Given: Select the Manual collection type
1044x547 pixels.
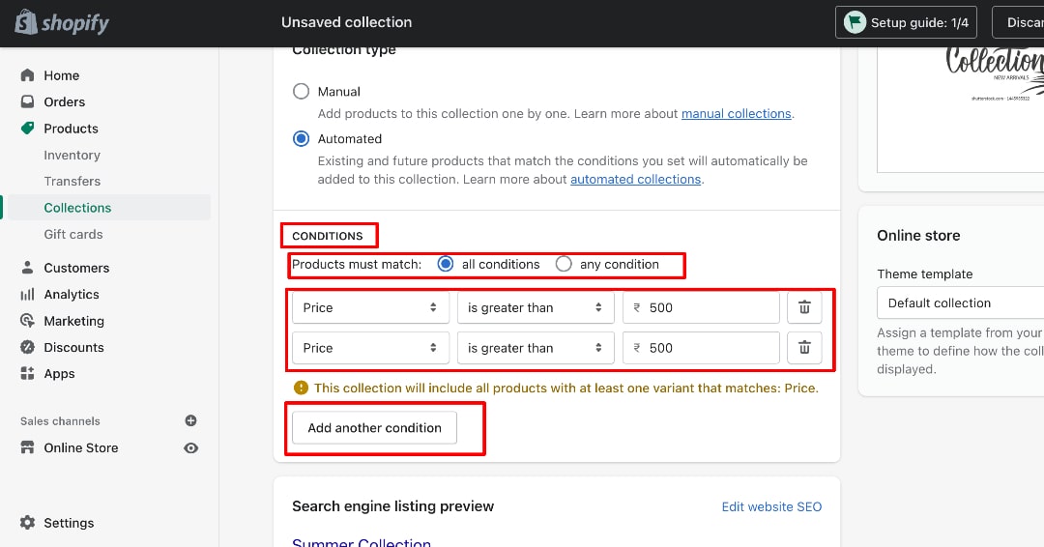Looking at the screenshot, I should pos(301,91).
